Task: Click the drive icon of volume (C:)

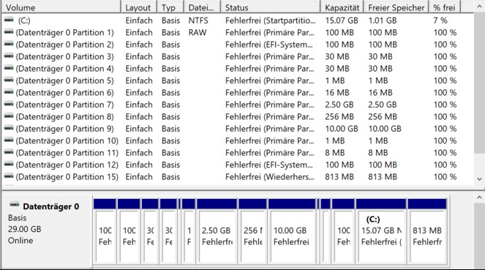Action: [9, 20]
